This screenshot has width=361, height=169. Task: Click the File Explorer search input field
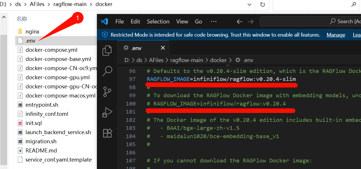click(317, 5)
